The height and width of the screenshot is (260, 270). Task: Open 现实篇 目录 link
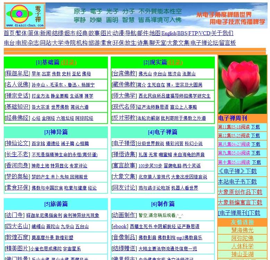(175, 62)
